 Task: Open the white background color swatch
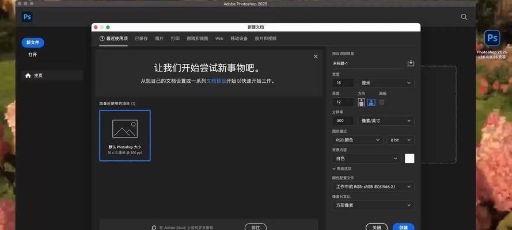409,159
